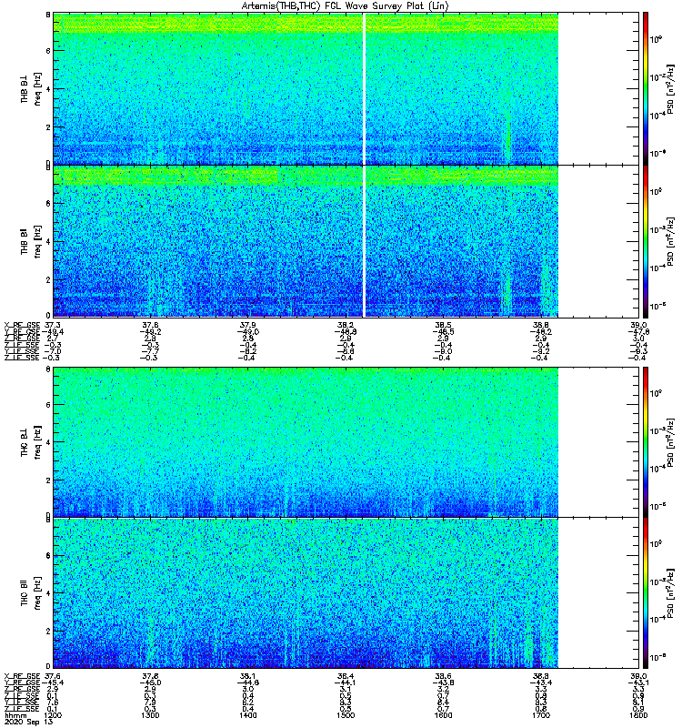Click the THB B-perpendicular panel color bar
Screen dimensions: 682x728
[x=646, y=88]
